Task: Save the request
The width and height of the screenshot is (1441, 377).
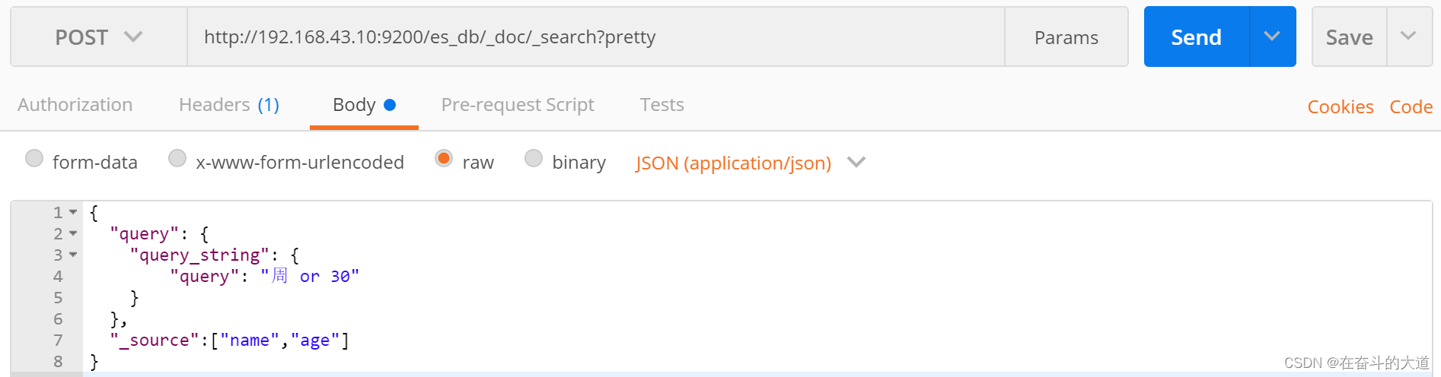Action: click(1349, 37)
